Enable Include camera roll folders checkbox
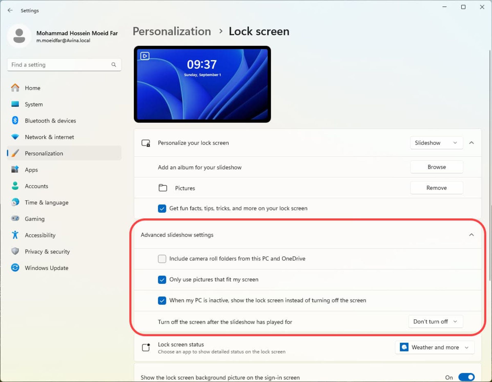492x382 pixels. click(162, 259)
